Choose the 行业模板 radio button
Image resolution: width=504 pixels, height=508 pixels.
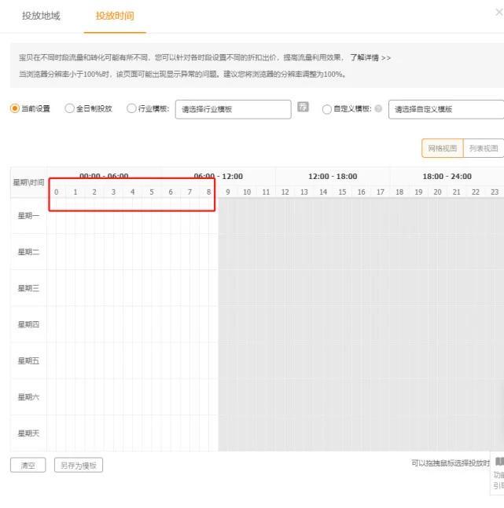point(131,109)
